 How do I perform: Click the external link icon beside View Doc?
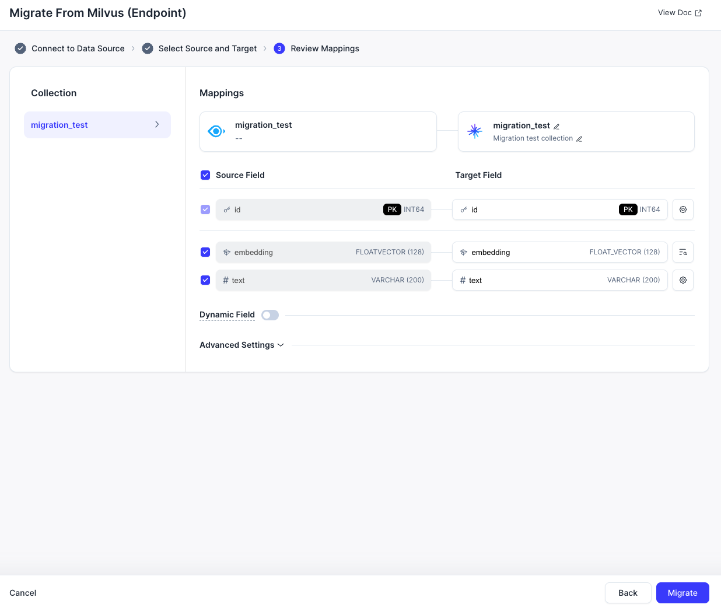[698, 13]
